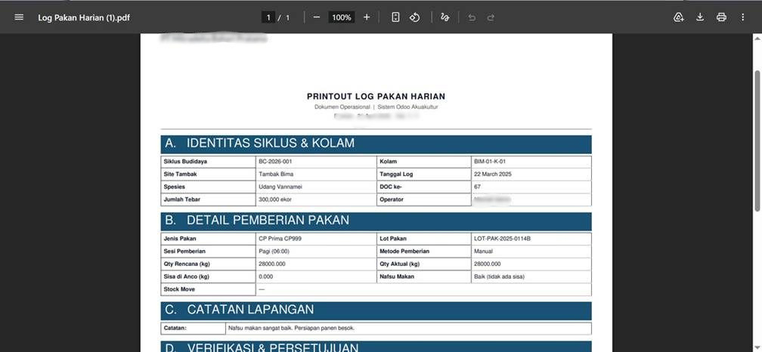Viewport: 762px width, 352px height.
Task: Open the sidebar hamburger menu
Action: tap(19, 17)
